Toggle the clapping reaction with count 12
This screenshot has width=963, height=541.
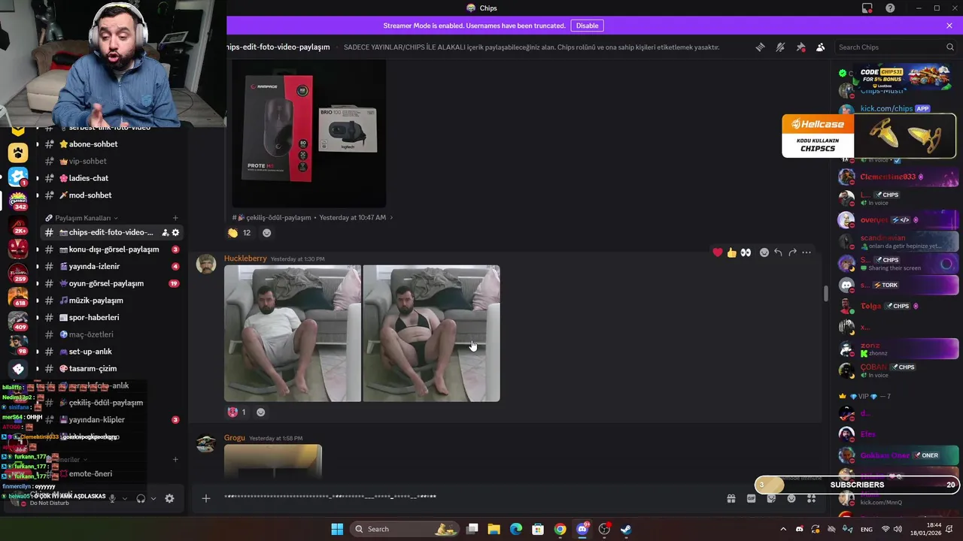point(239,233)
